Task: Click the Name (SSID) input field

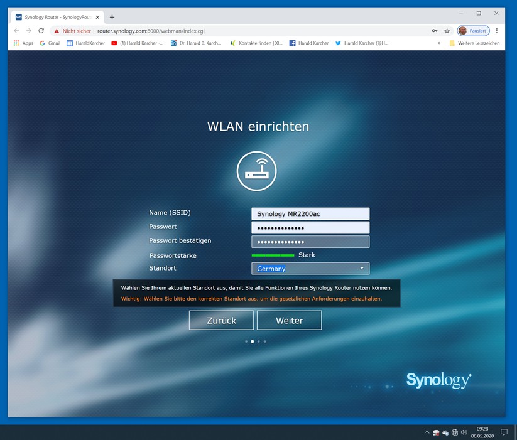Action: click(x=310, y=214)
